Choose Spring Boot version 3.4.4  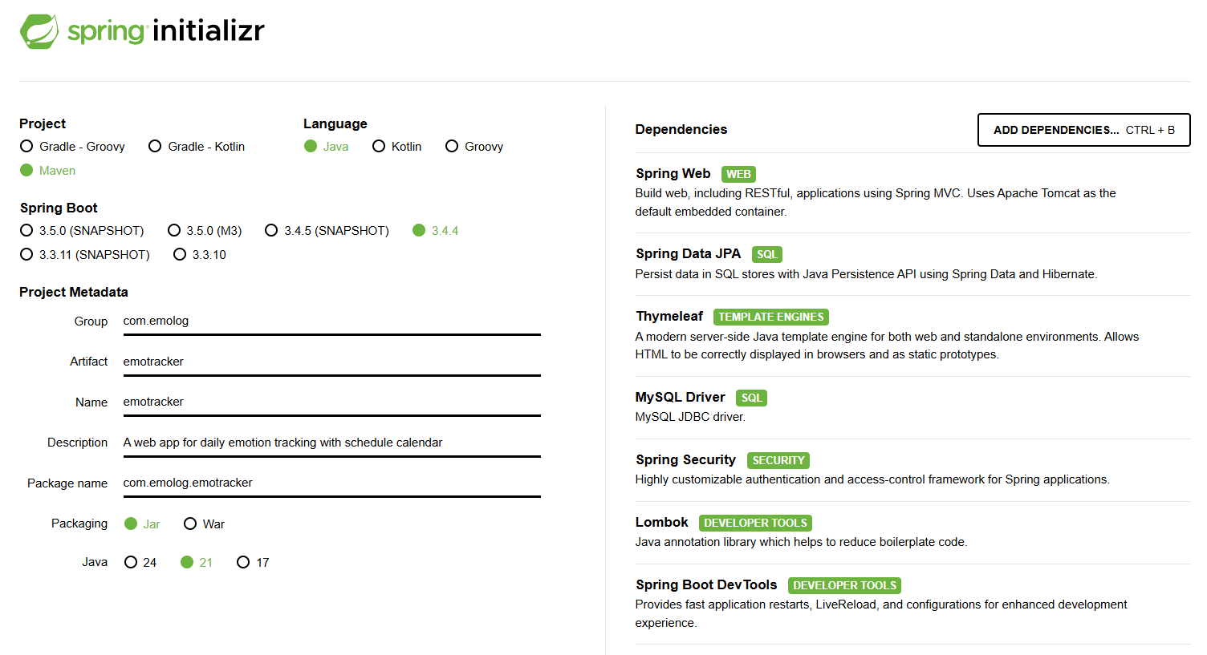[x=436, y=231]
